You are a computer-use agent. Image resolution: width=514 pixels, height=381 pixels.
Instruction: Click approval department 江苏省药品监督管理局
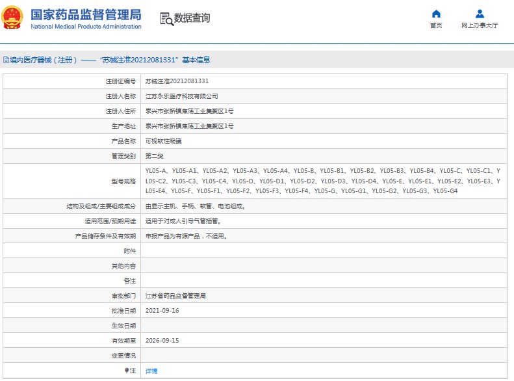point(175,296)
